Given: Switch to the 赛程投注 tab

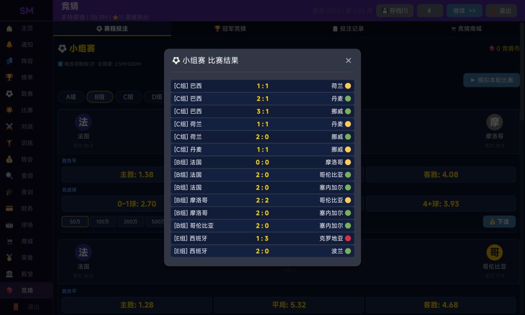Looking at the screenshot, I should click(112, 29).
